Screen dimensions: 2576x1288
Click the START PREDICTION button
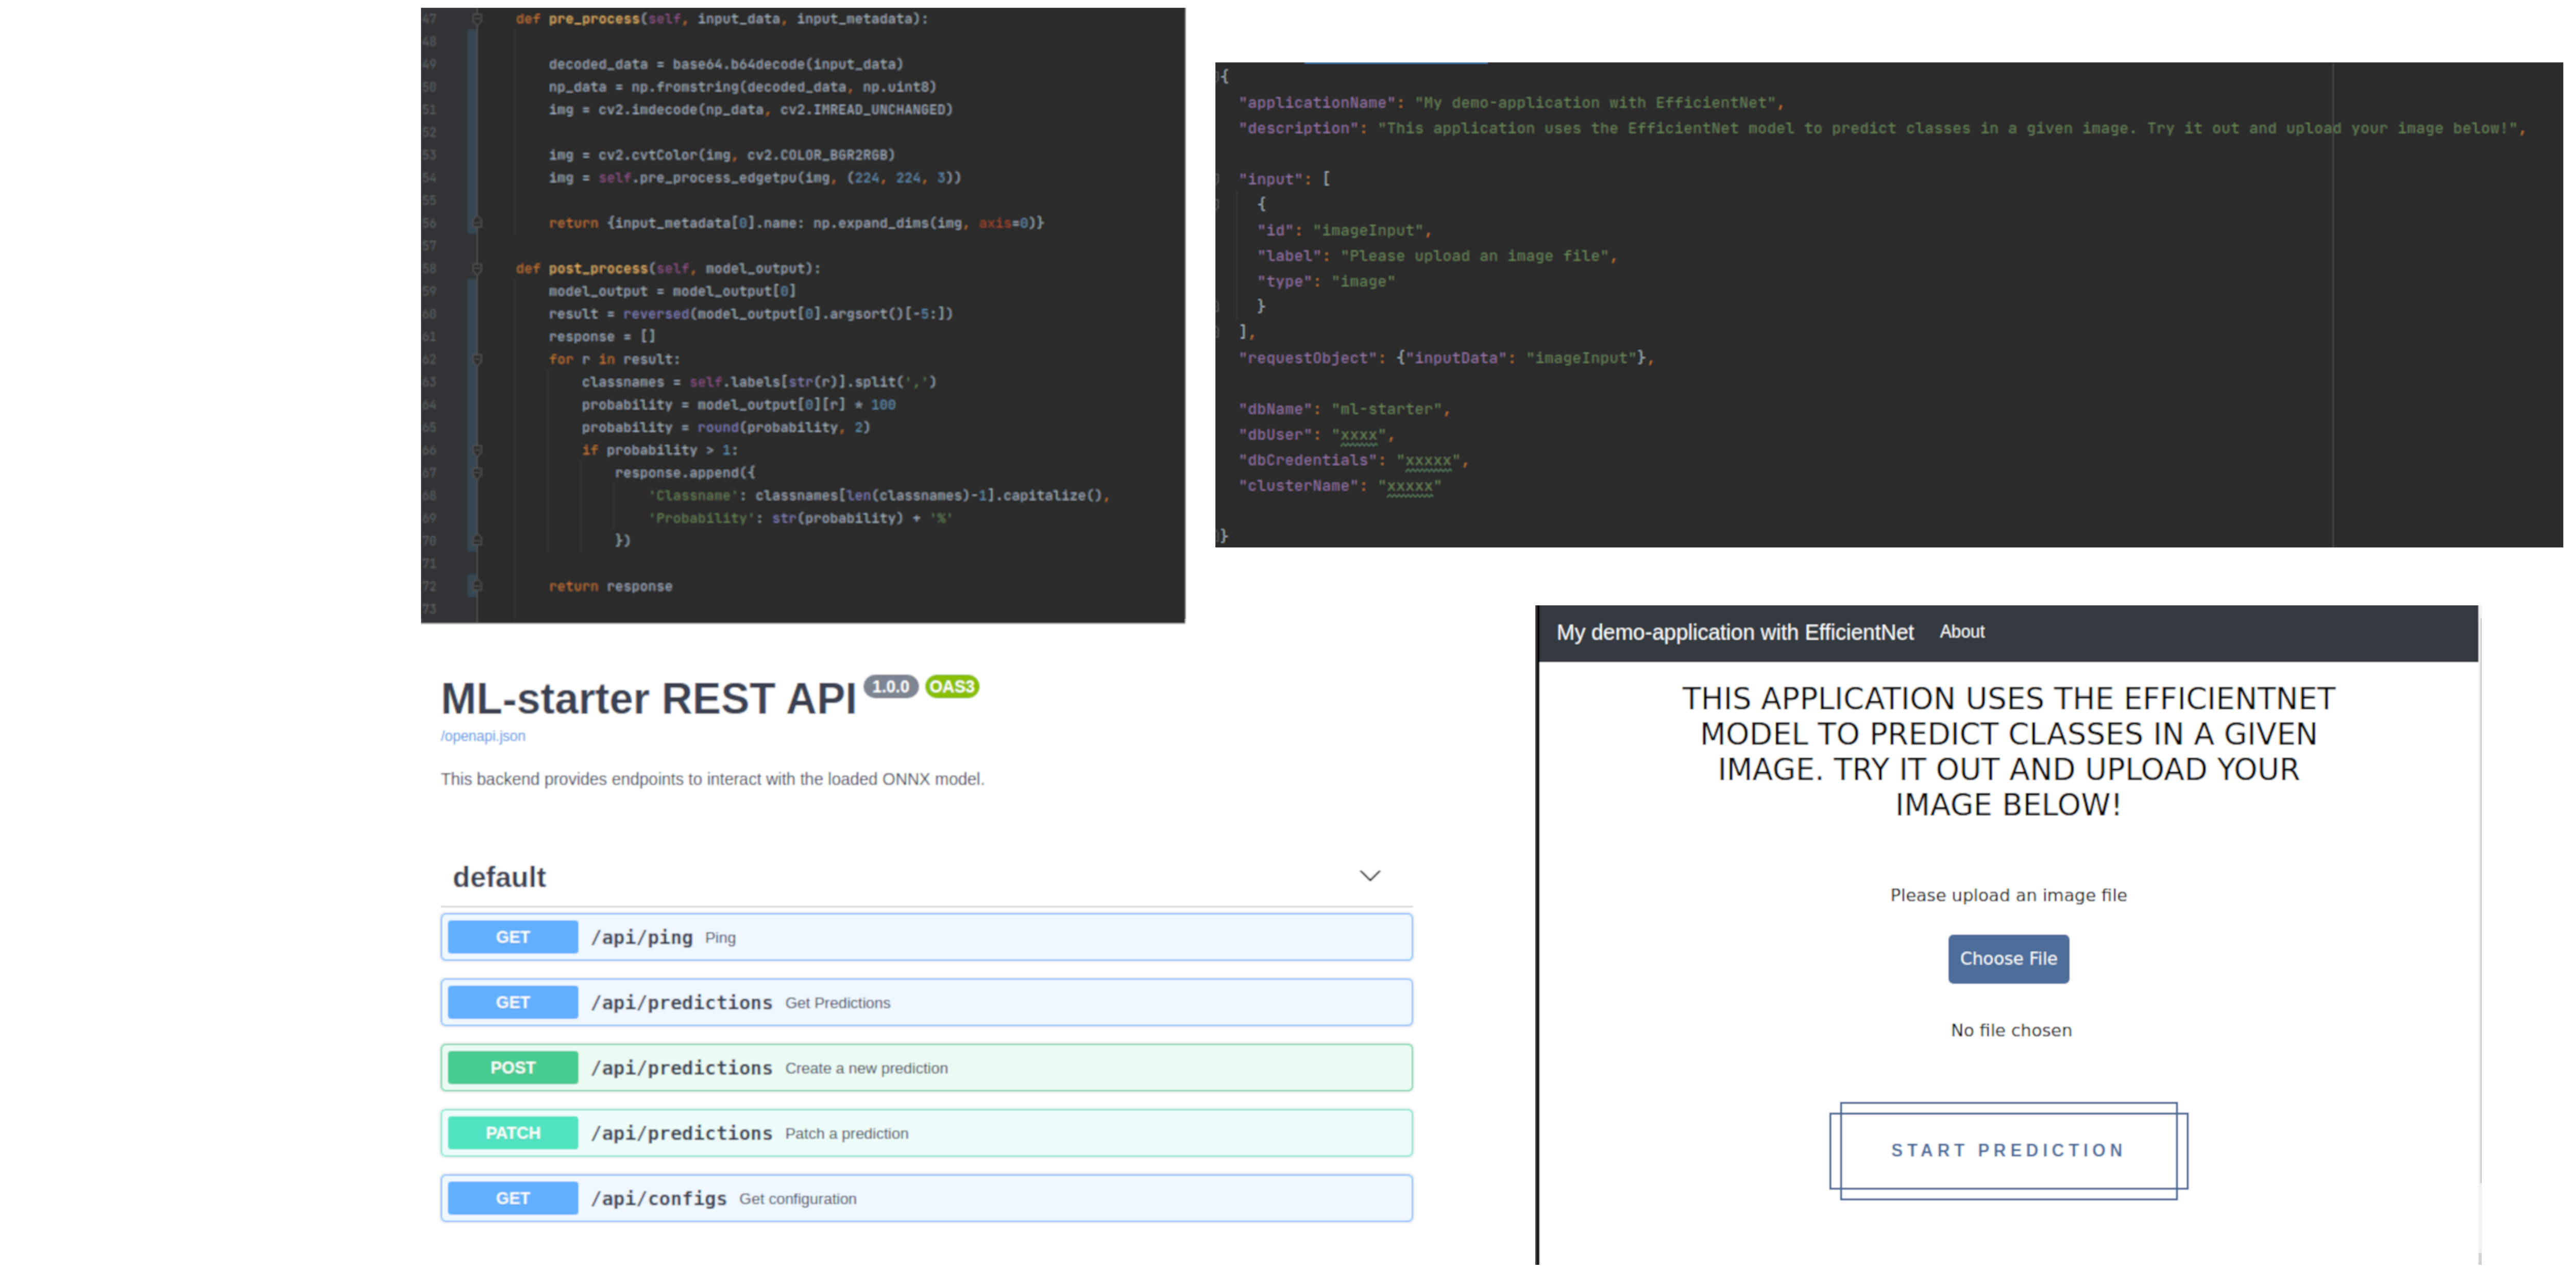2007,1150
